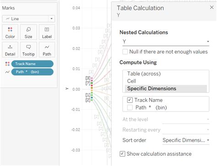Click the [1] mark label on chart
The width and height of the screenshot is (217, 166).
coord(88,95)
